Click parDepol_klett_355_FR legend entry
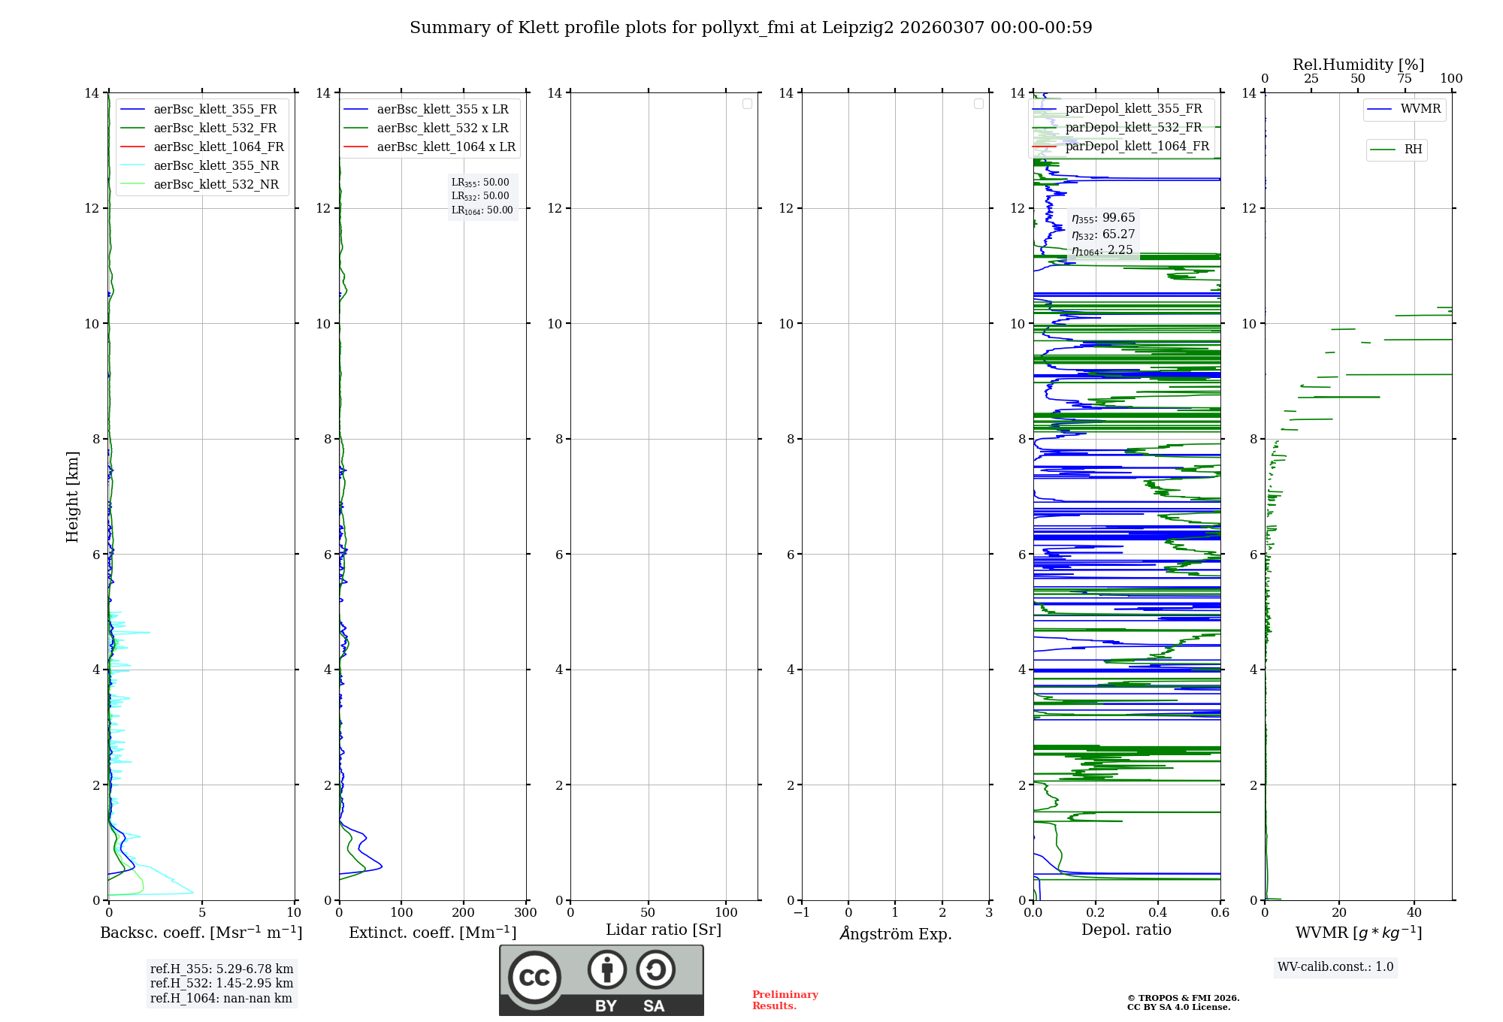Image resolution: width=1503 pixels, height=1022 pixels. coord(1133,109)
